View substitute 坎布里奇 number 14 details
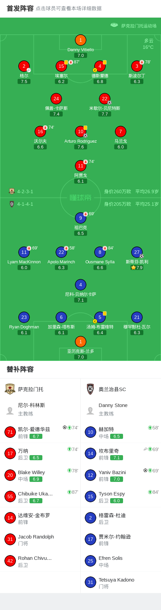Viewport: 161px width, 610px height. 121,453
